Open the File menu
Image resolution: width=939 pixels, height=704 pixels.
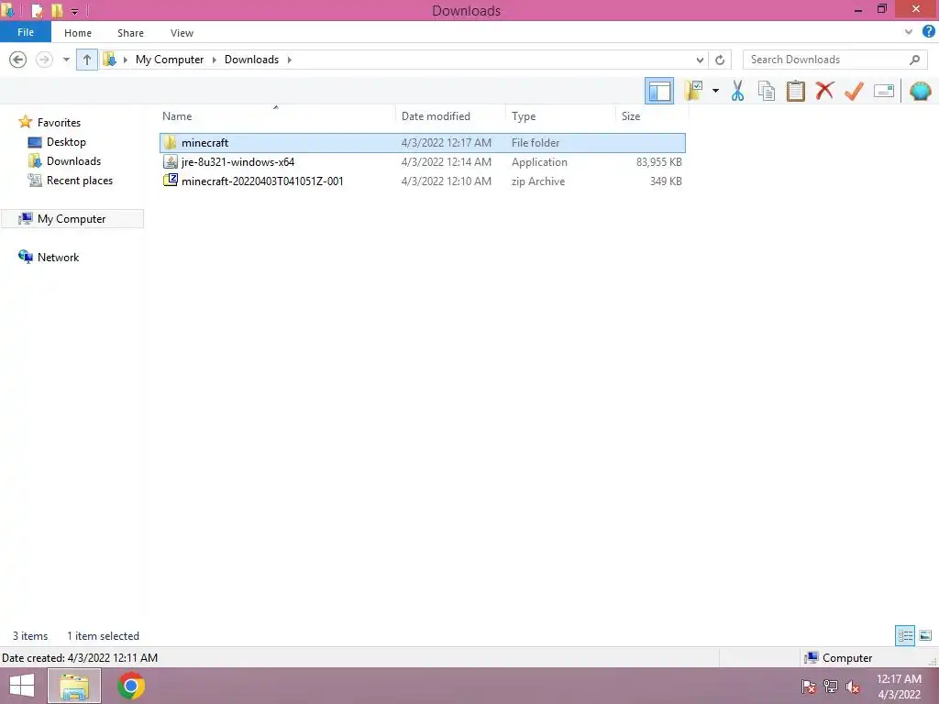[x=25, y=32]
